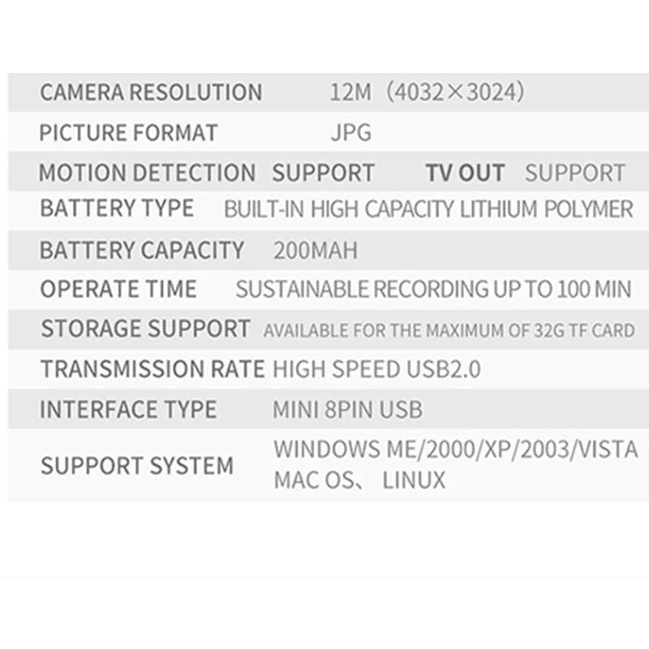Select the JPG format value
Viewport: 649px width, 649px height.
[x=351, y=132]
